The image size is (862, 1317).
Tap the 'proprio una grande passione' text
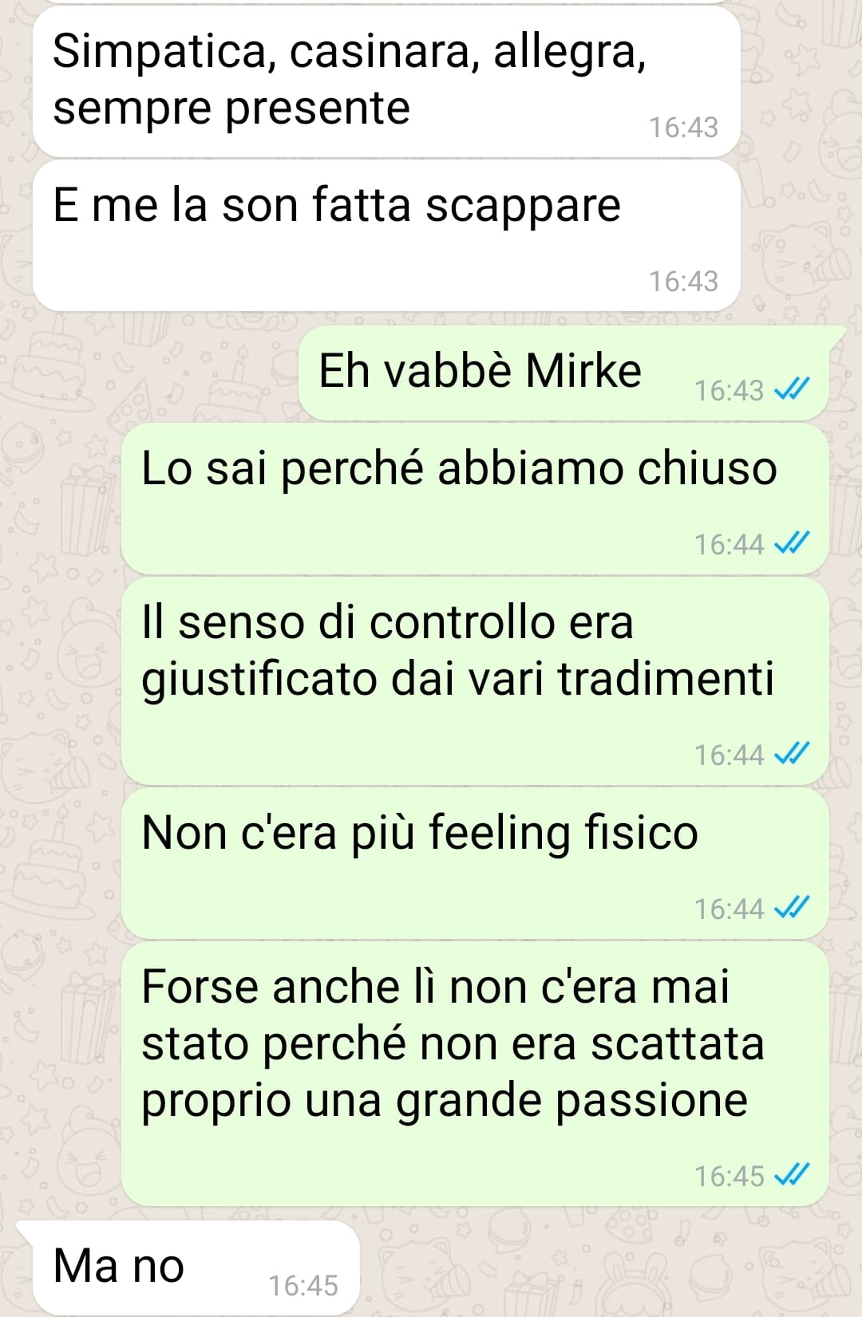point(445,1101)
